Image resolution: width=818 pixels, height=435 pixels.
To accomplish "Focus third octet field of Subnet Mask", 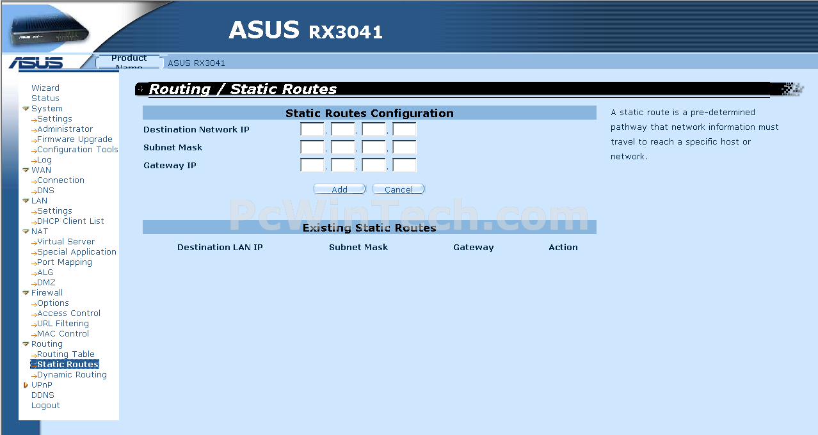I will 374,147.
